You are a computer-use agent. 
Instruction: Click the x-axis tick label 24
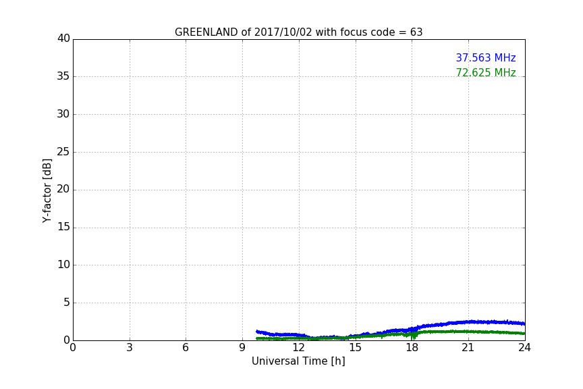coord(524,348)
